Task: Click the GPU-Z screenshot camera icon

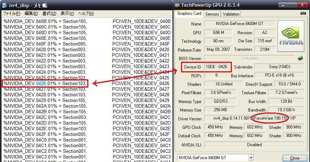Action: tap(303, 13)
